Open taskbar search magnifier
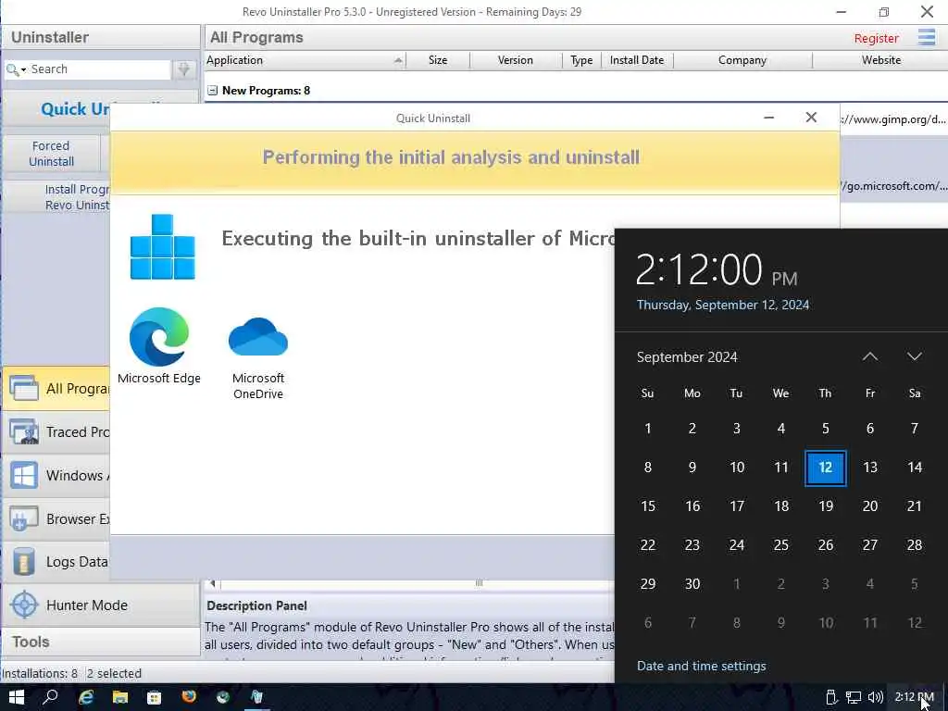Viewport: 948px width, 711px height. [51, 697]
